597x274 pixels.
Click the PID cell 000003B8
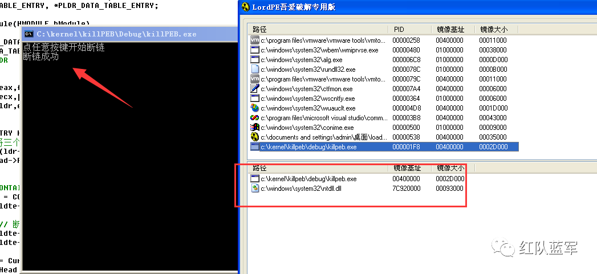[x=406, y=118]
